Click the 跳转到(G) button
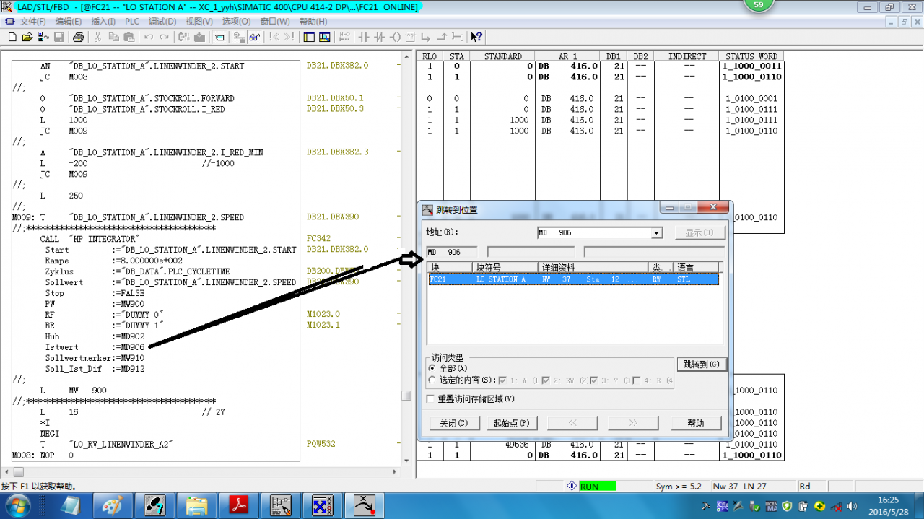This screenshot has height=519, width=924. [702, 365]
